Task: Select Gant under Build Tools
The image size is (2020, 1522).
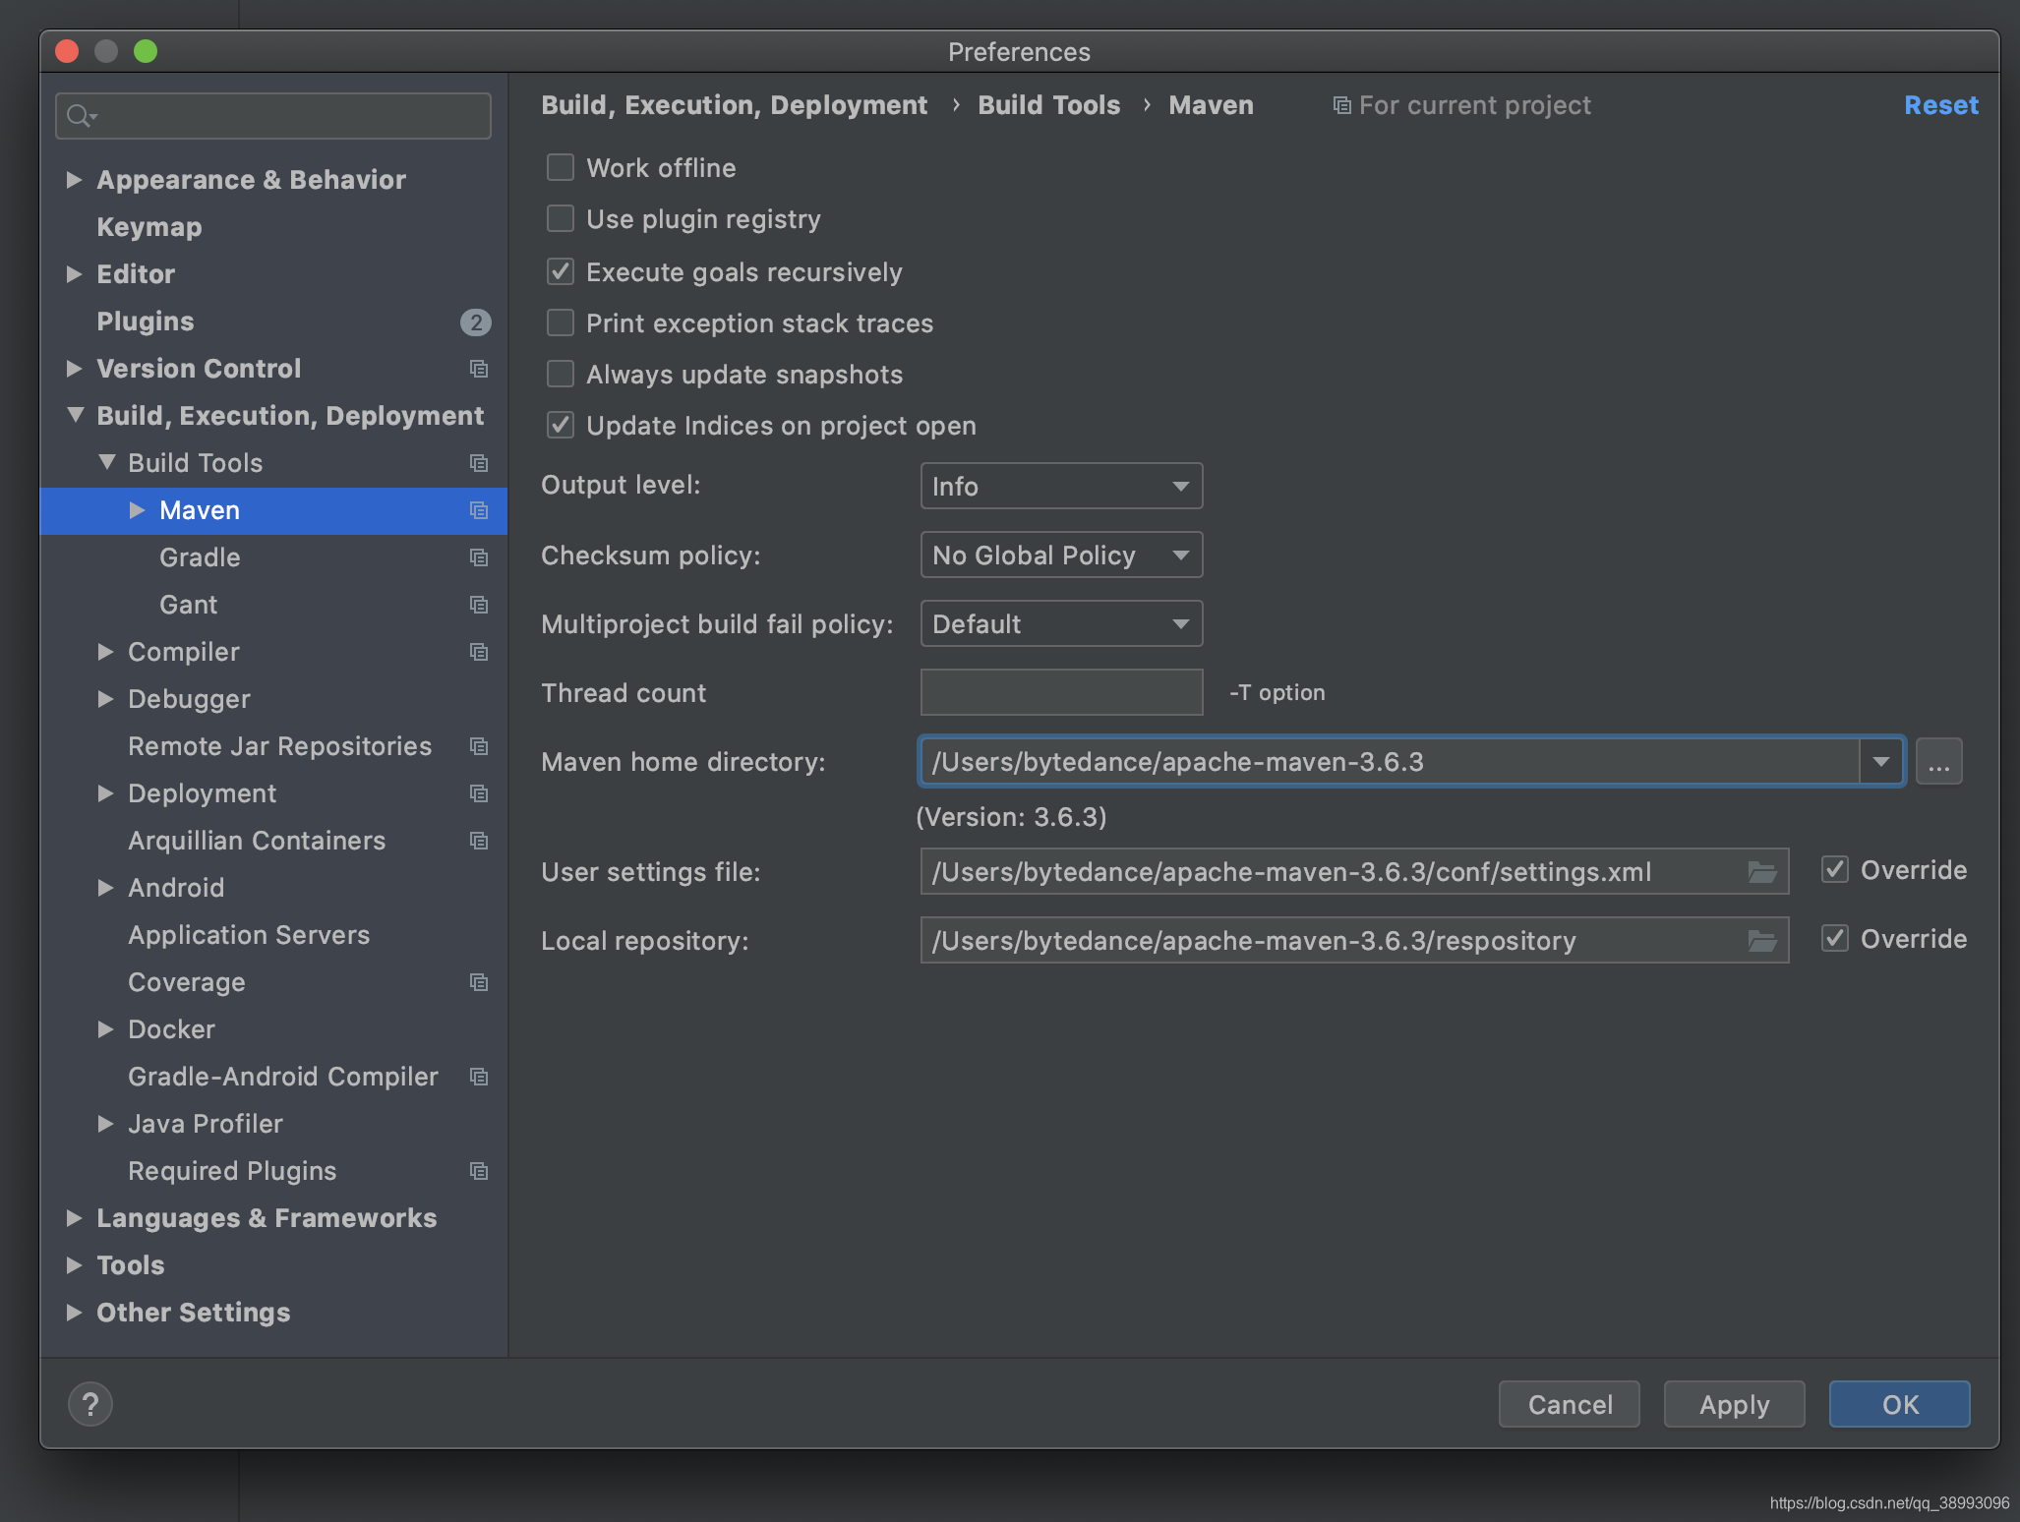Action: (x=189, y=605)
